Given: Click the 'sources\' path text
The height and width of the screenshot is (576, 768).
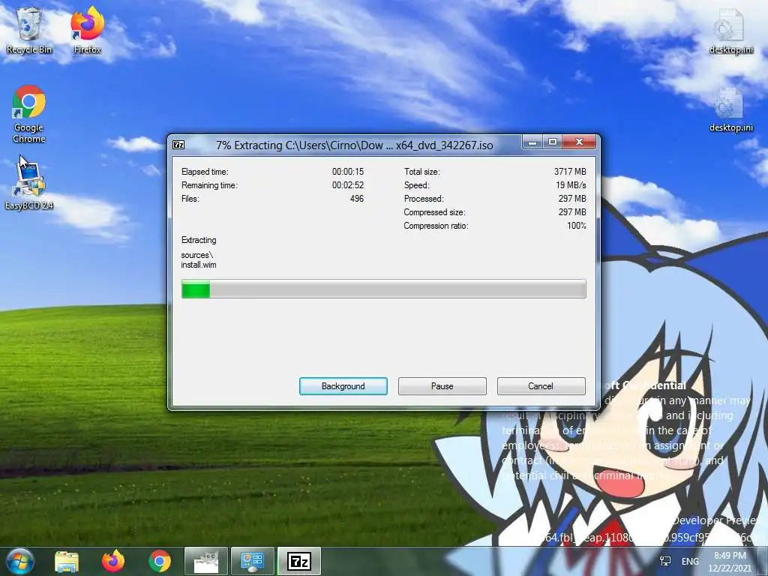Looking at the screenshot, I should pos(197,255).
